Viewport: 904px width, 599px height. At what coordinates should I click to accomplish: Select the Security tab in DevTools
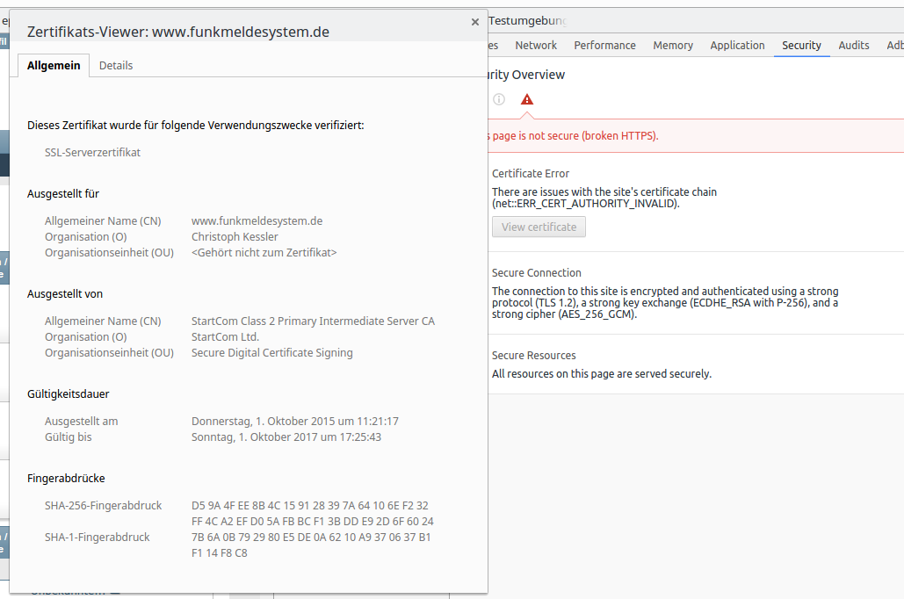click(801, 45)
